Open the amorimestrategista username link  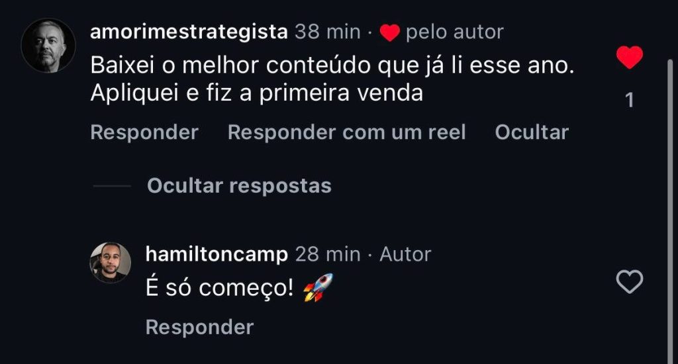pyautogui.click(x=189, y=32)
